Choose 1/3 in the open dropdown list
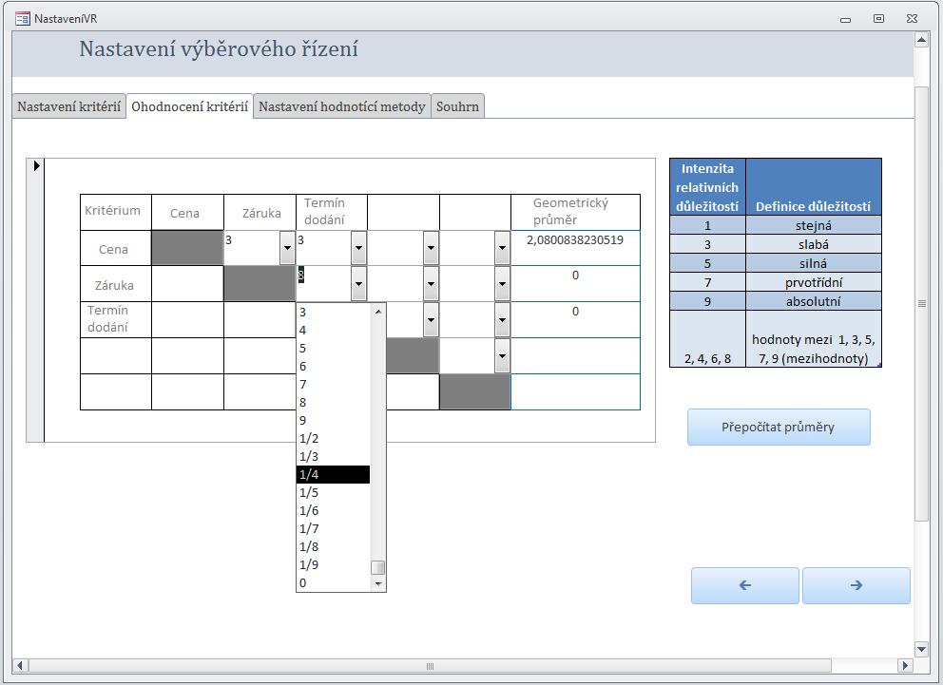 (334, 457)
